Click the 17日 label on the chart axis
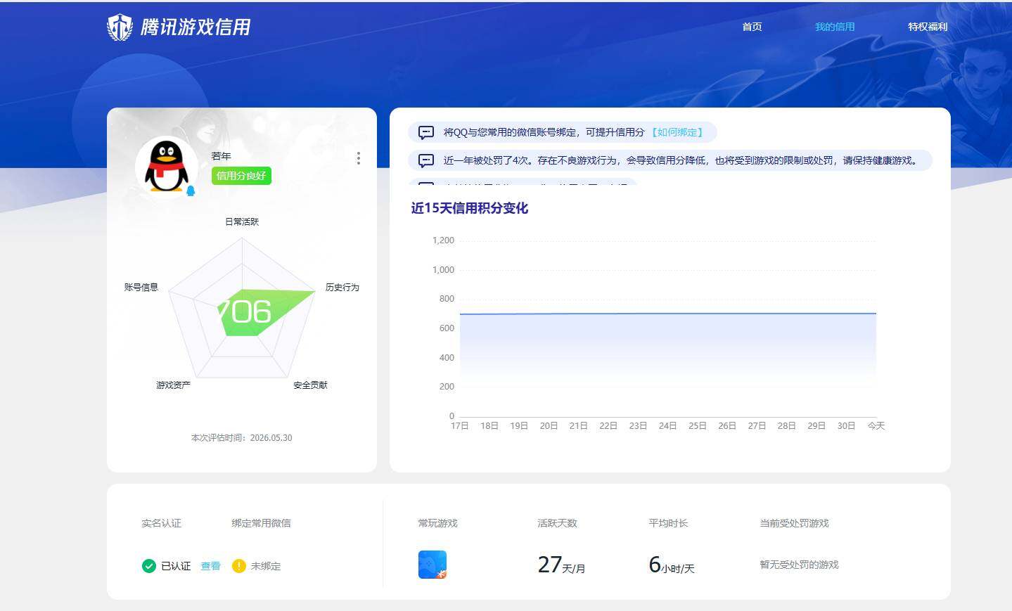The width and height of the screenshot is (1012, 611). pos(459,426)
